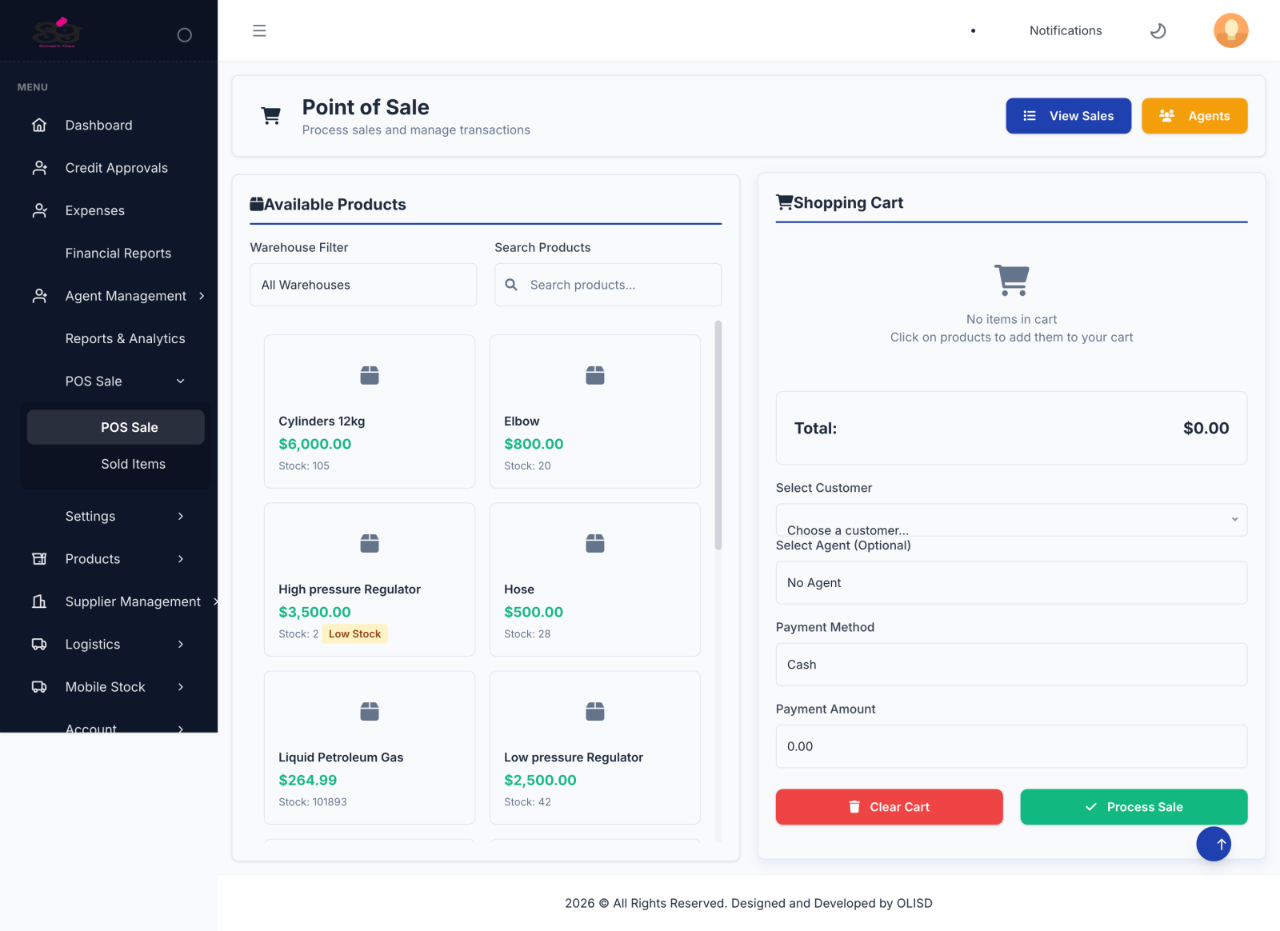Viewport: 1280px width, 931px height.
Task: Add Cylinders 12kg to cart
Action: point(370,411)
